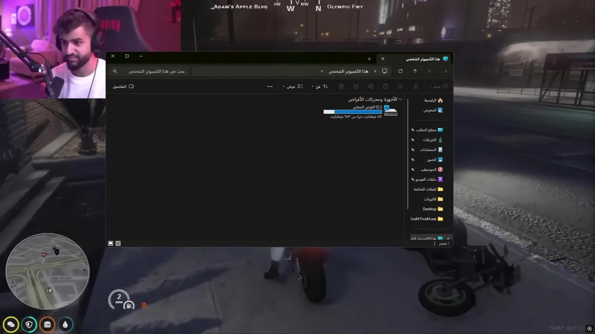Image resolution: width=595 pixels, height=334 pixels.
Task: Open the Home item in sidebar
Action: tap(433, 100)
